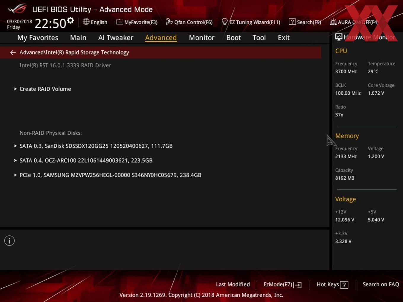Switch to the Main tab
Screen dimensions: 403x302
(x=78, y=38)
